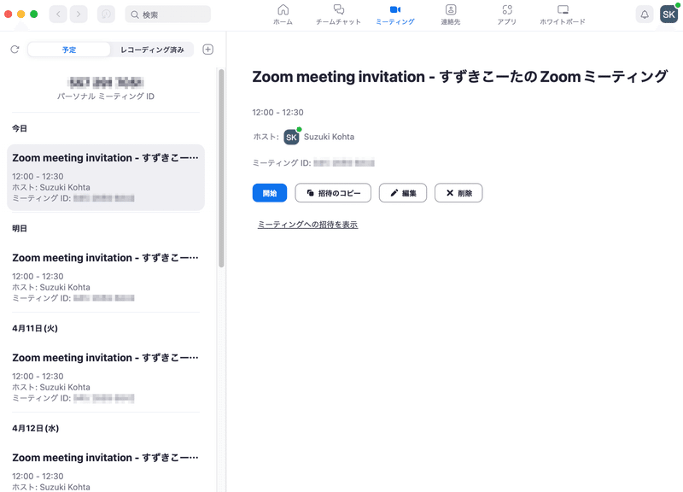Select the 明日 Zoom meeting invitation entry
Screen dimensions: 683x492
click(106, 278)
